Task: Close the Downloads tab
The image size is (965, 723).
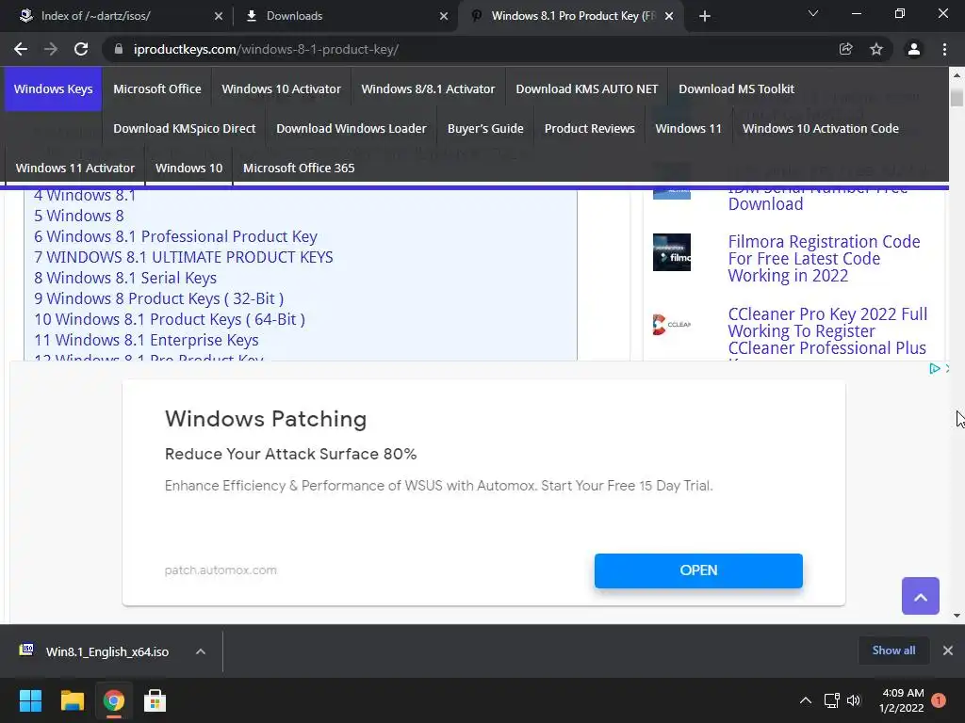Action: tap(444, 16)
